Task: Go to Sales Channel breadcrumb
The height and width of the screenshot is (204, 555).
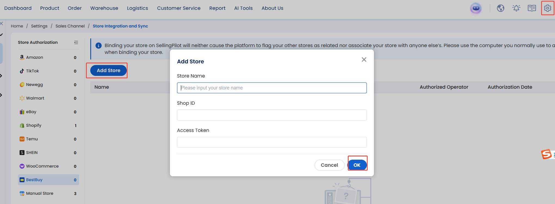Action: coord(70,26)
